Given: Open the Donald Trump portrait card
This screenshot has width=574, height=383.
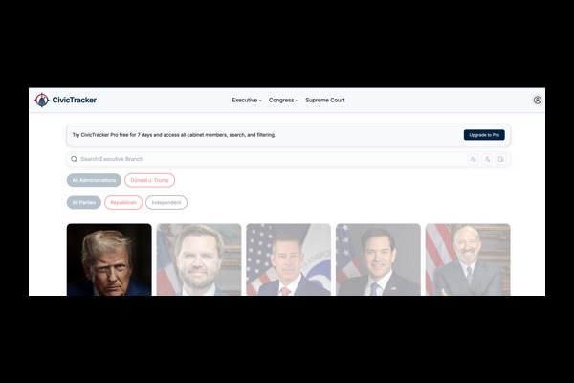Looking at the screenshot, I should [109, 259].
